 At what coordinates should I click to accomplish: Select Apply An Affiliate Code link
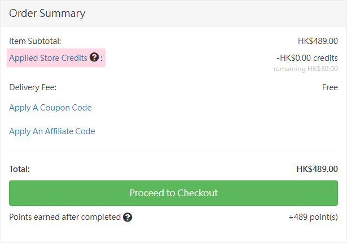click(x=52, y=131)
